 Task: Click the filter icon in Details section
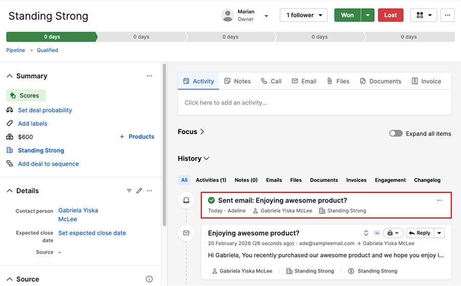click(x=129, y=191)
